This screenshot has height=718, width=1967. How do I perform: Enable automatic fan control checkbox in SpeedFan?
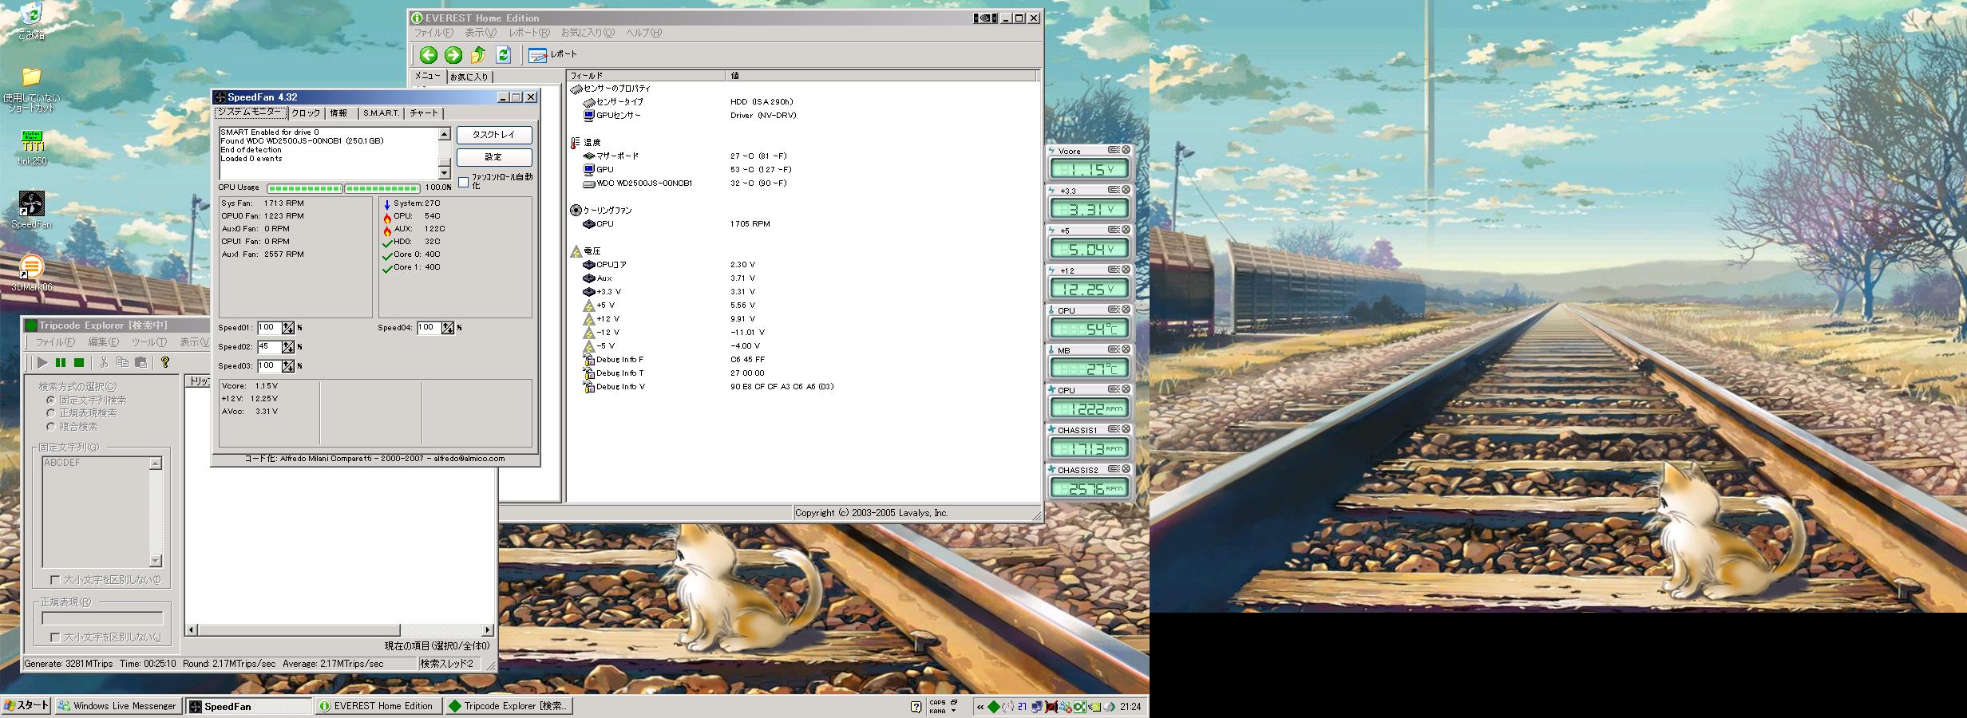click(463, 183)
